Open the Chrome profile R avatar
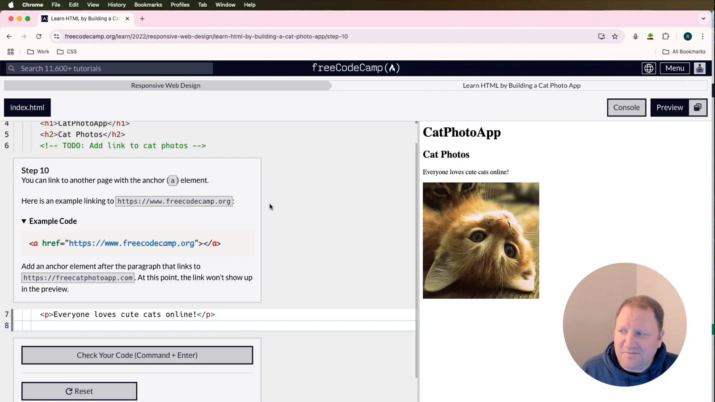Screen dimensions: 715x402 (688, 37)
